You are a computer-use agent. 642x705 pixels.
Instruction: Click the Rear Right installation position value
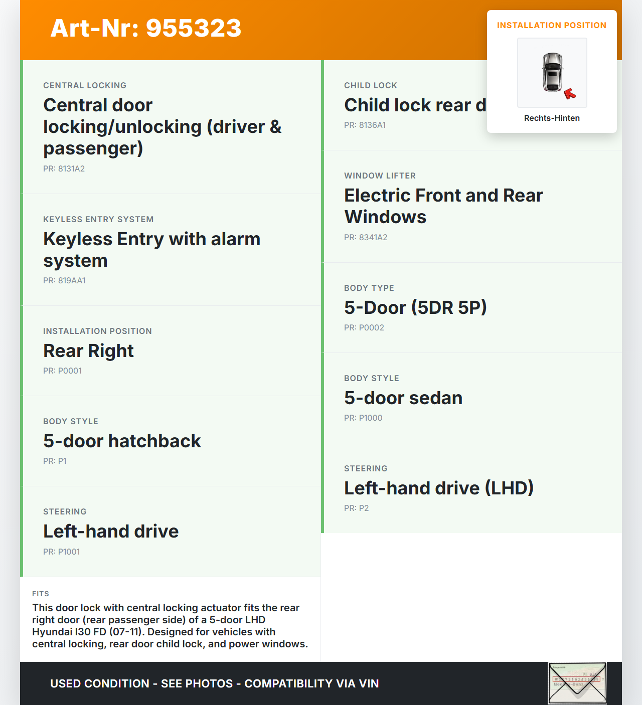coord(88,351)
